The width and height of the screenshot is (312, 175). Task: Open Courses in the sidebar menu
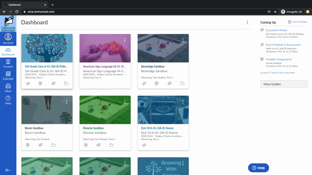point(8,64)
